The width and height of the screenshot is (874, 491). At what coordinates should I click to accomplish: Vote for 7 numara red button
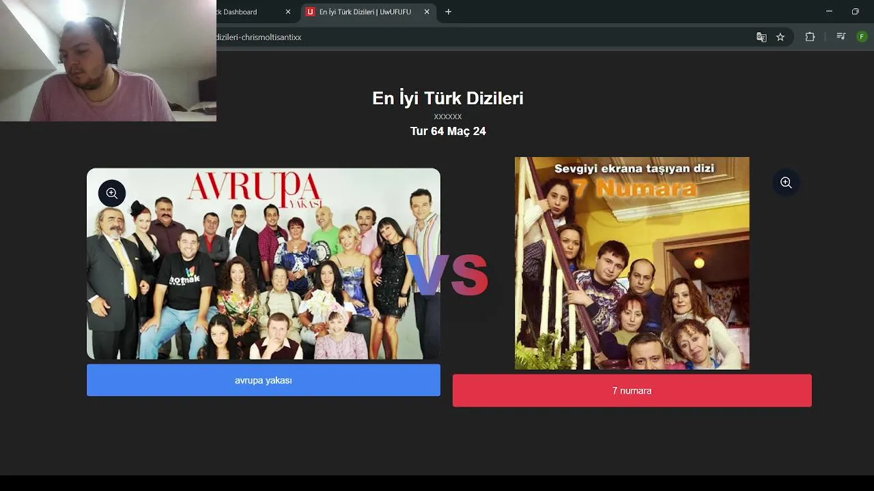632,391
